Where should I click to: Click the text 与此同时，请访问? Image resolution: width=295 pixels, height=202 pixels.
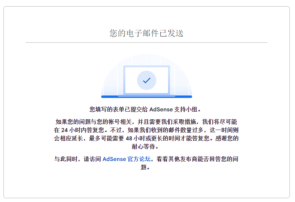coord(77,159)
